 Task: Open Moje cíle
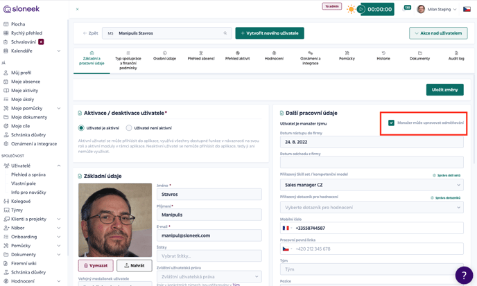click(20, 126)
